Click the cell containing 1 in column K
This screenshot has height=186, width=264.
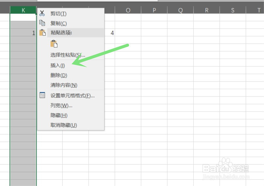[x=23, y=32]
